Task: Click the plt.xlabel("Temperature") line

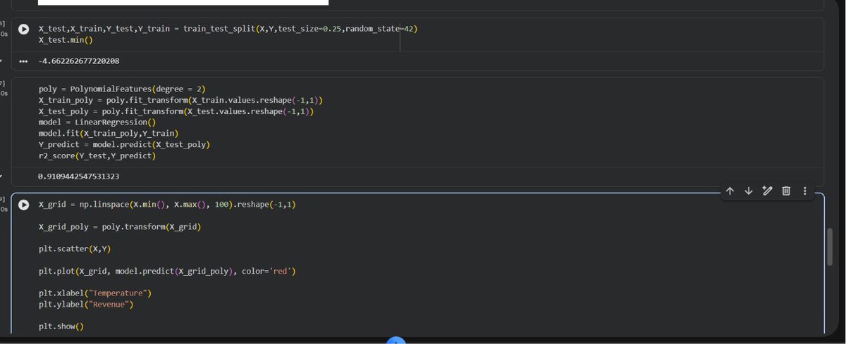Action: tap(95, 293)
